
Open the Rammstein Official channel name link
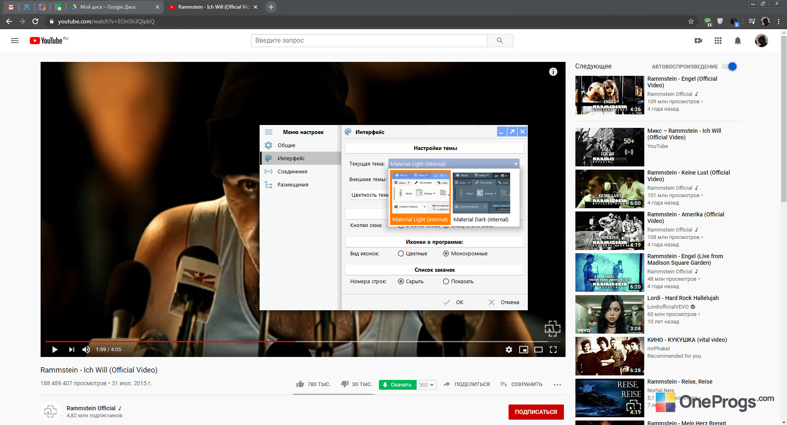[x=91, y=408]
